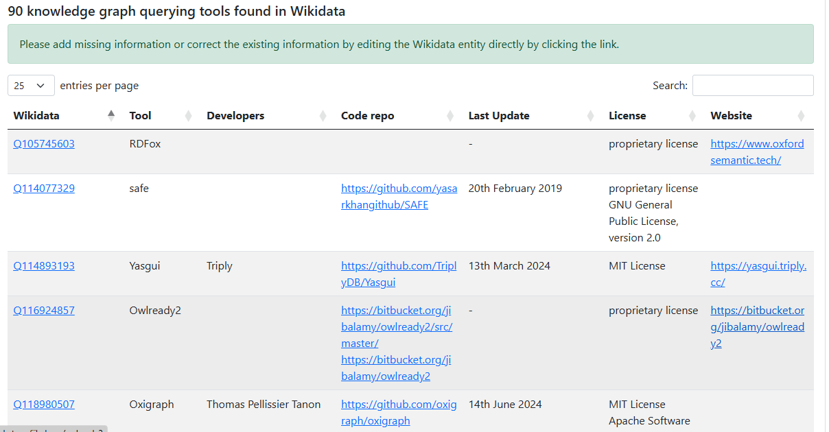Visit the oxfordsemantic.tech website link
Viewport: 829px width, 432px height.
(757, 152)
